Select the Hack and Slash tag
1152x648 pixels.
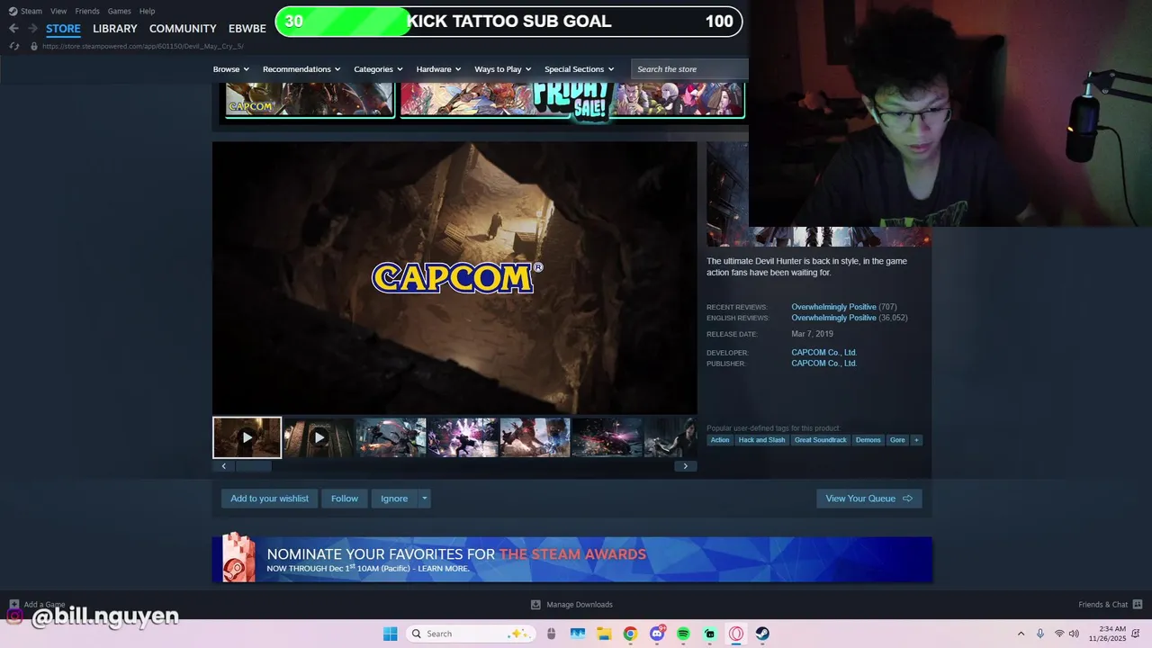761,440
